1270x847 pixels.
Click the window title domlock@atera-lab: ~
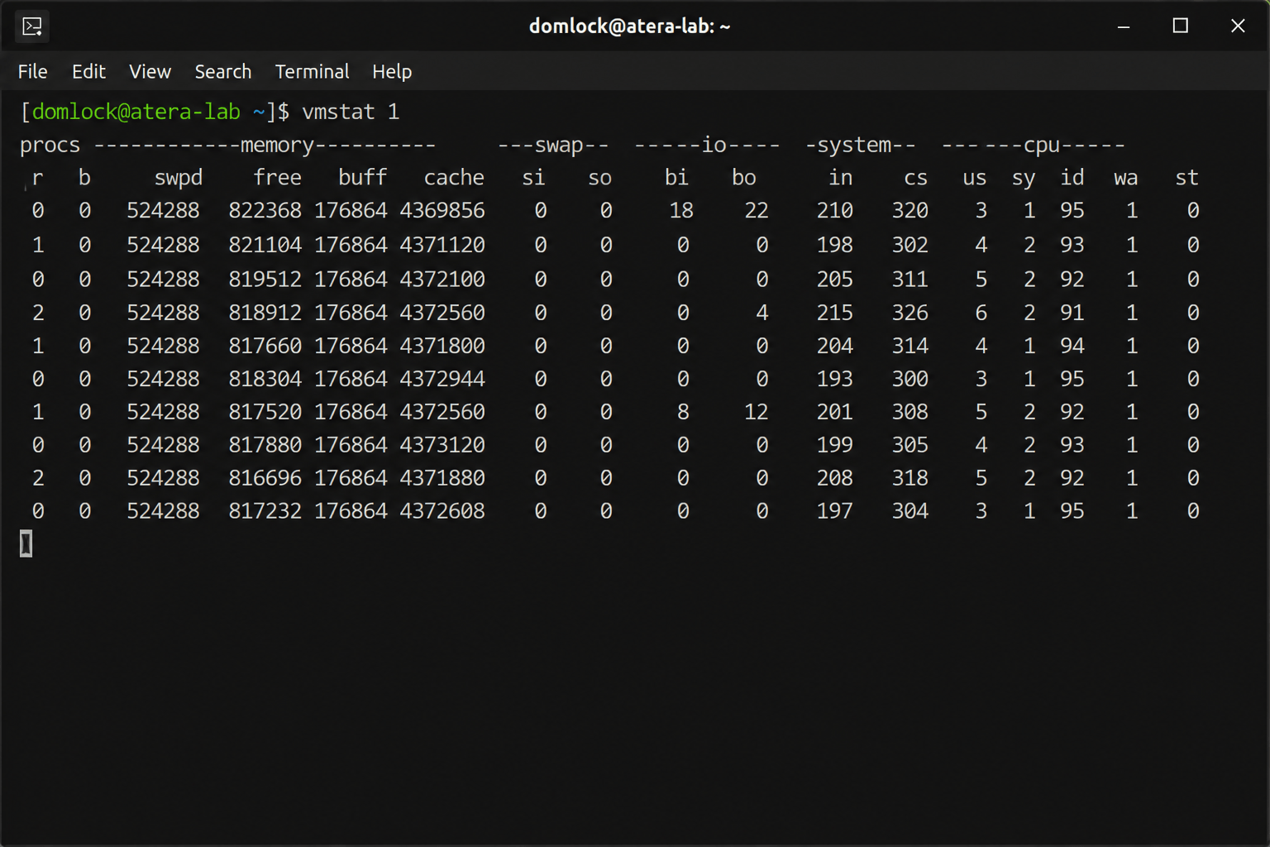tap(629, 26)
